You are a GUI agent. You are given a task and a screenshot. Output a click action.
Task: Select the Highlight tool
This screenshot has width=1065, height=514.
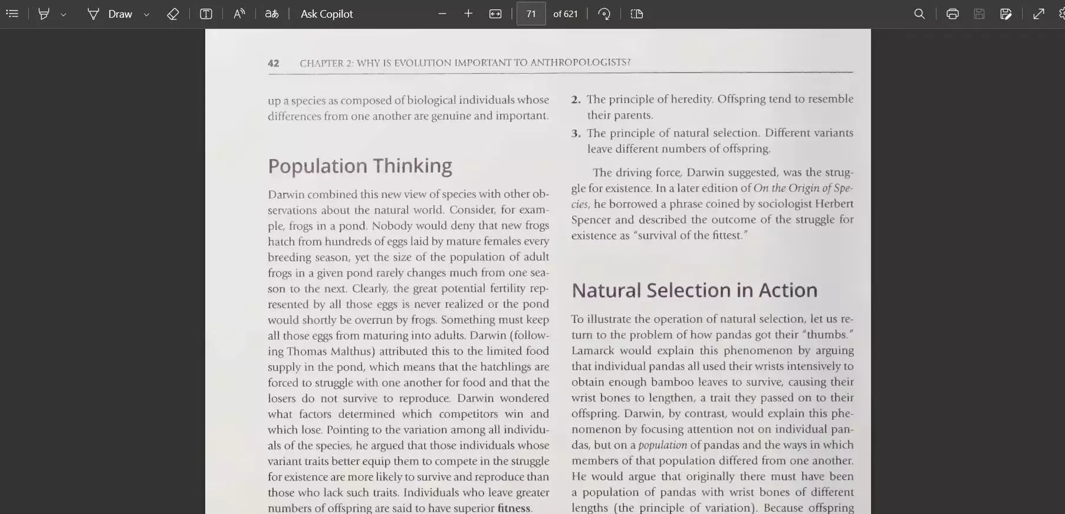[44, 14]
